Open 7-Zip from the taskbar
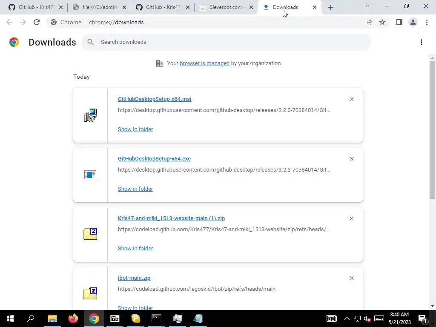This screenshot has height=327, width=436. pos(115,318)
